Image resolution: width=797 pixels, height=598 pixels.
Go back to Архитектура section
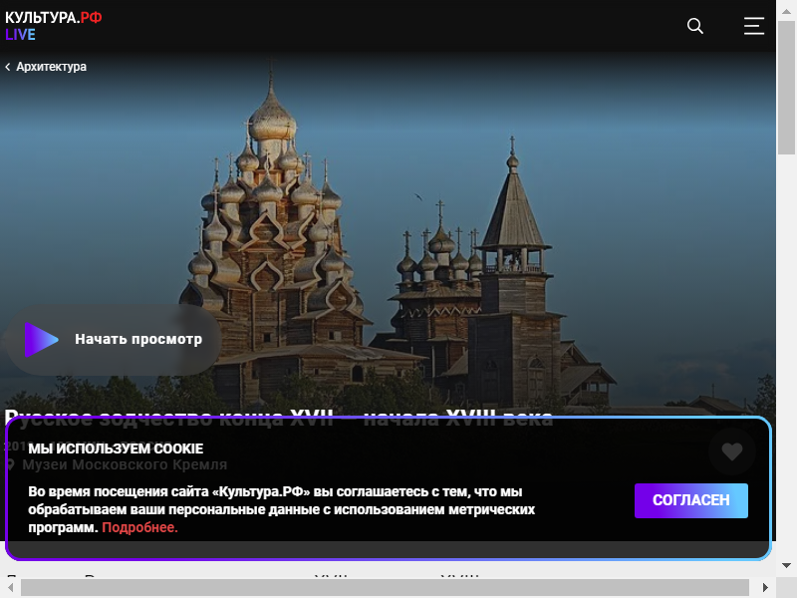tap(46, 67)
